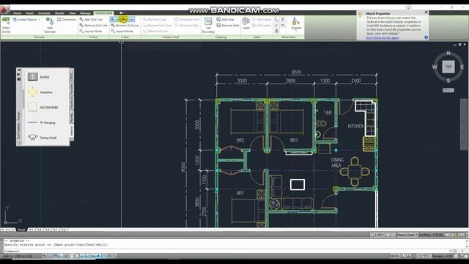Select the Column Grid contextual tab
469x264 pixels.
coord(104,13)
